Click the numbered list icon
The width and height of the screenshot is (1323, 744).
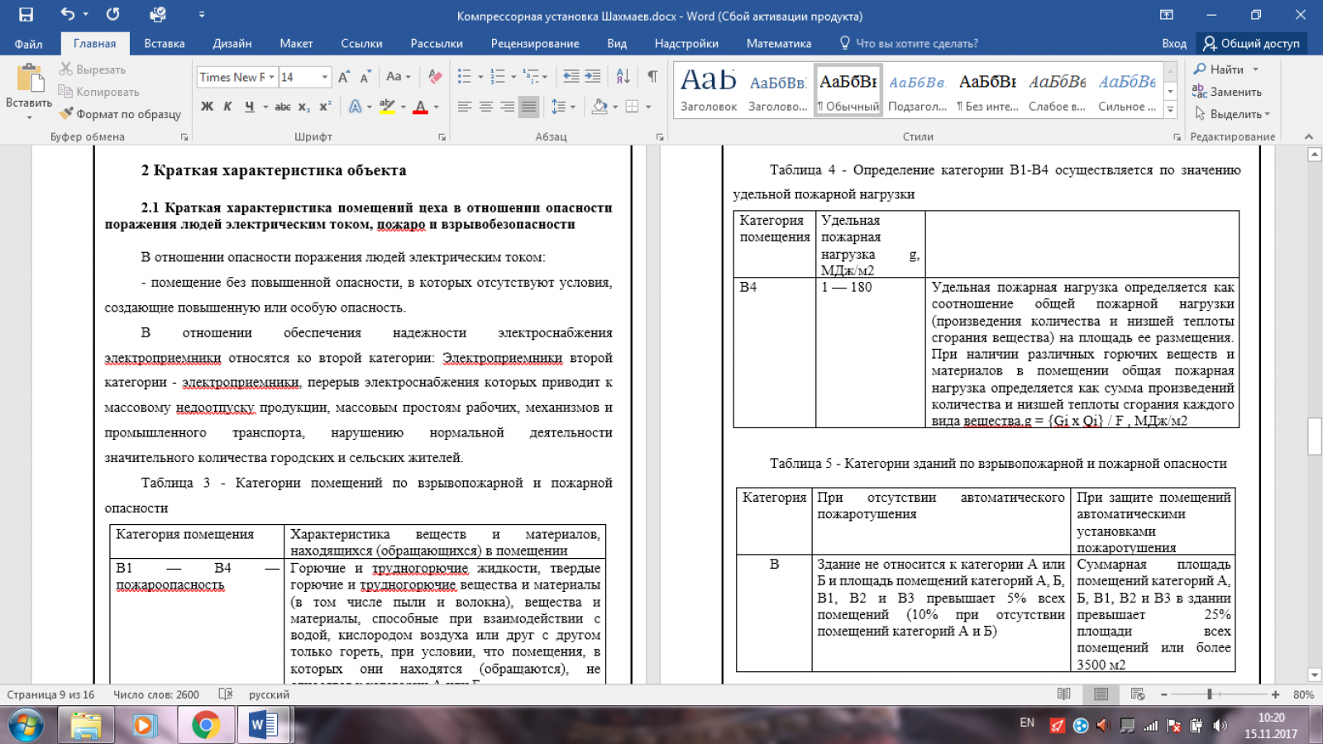click(497, 77)
